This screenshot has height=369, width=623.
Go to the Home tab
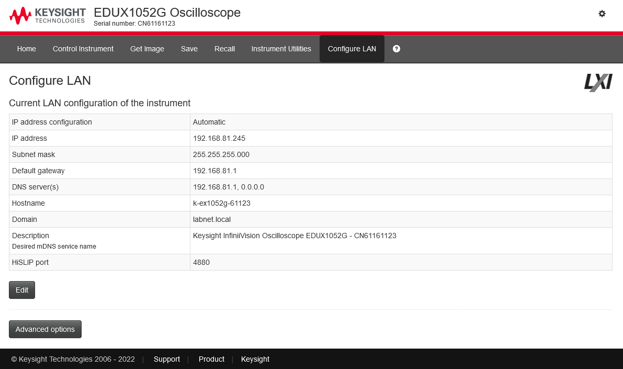[x=27, y=49]
